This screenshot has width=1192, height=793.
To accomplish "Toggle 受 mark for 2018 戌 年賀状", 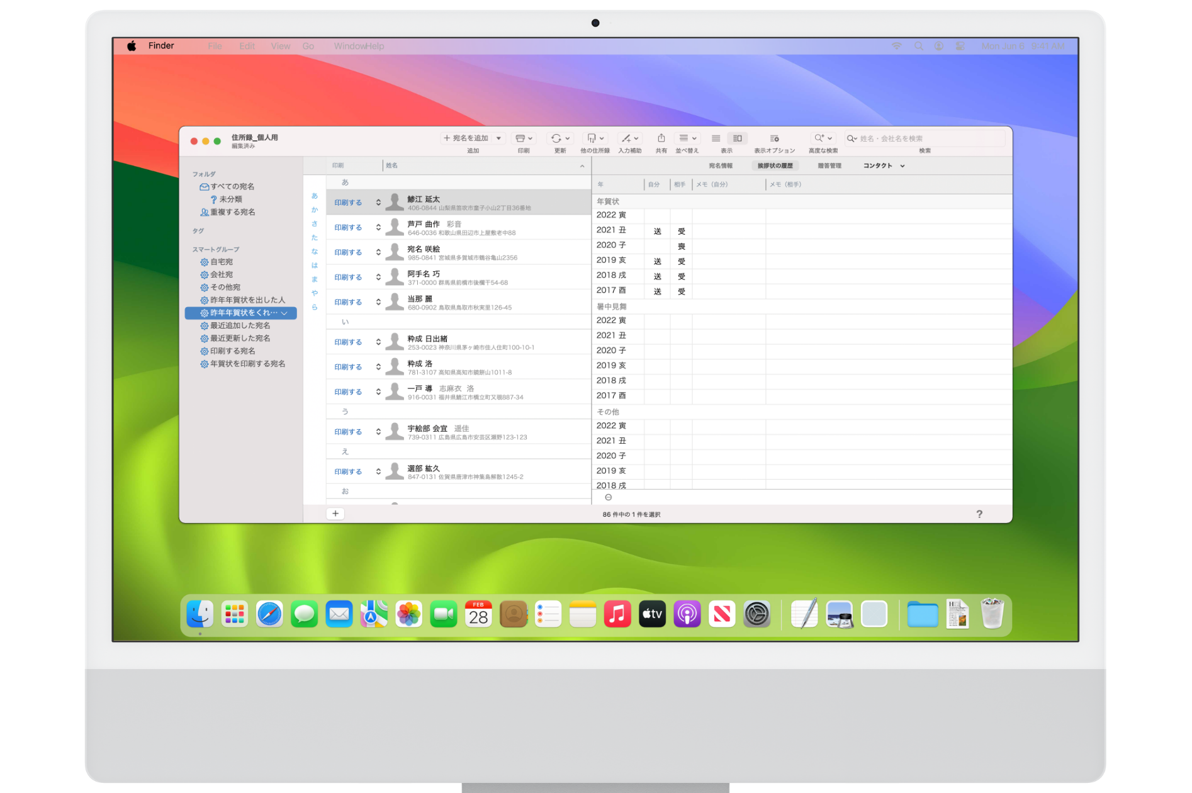I will [x=681, y=276].
